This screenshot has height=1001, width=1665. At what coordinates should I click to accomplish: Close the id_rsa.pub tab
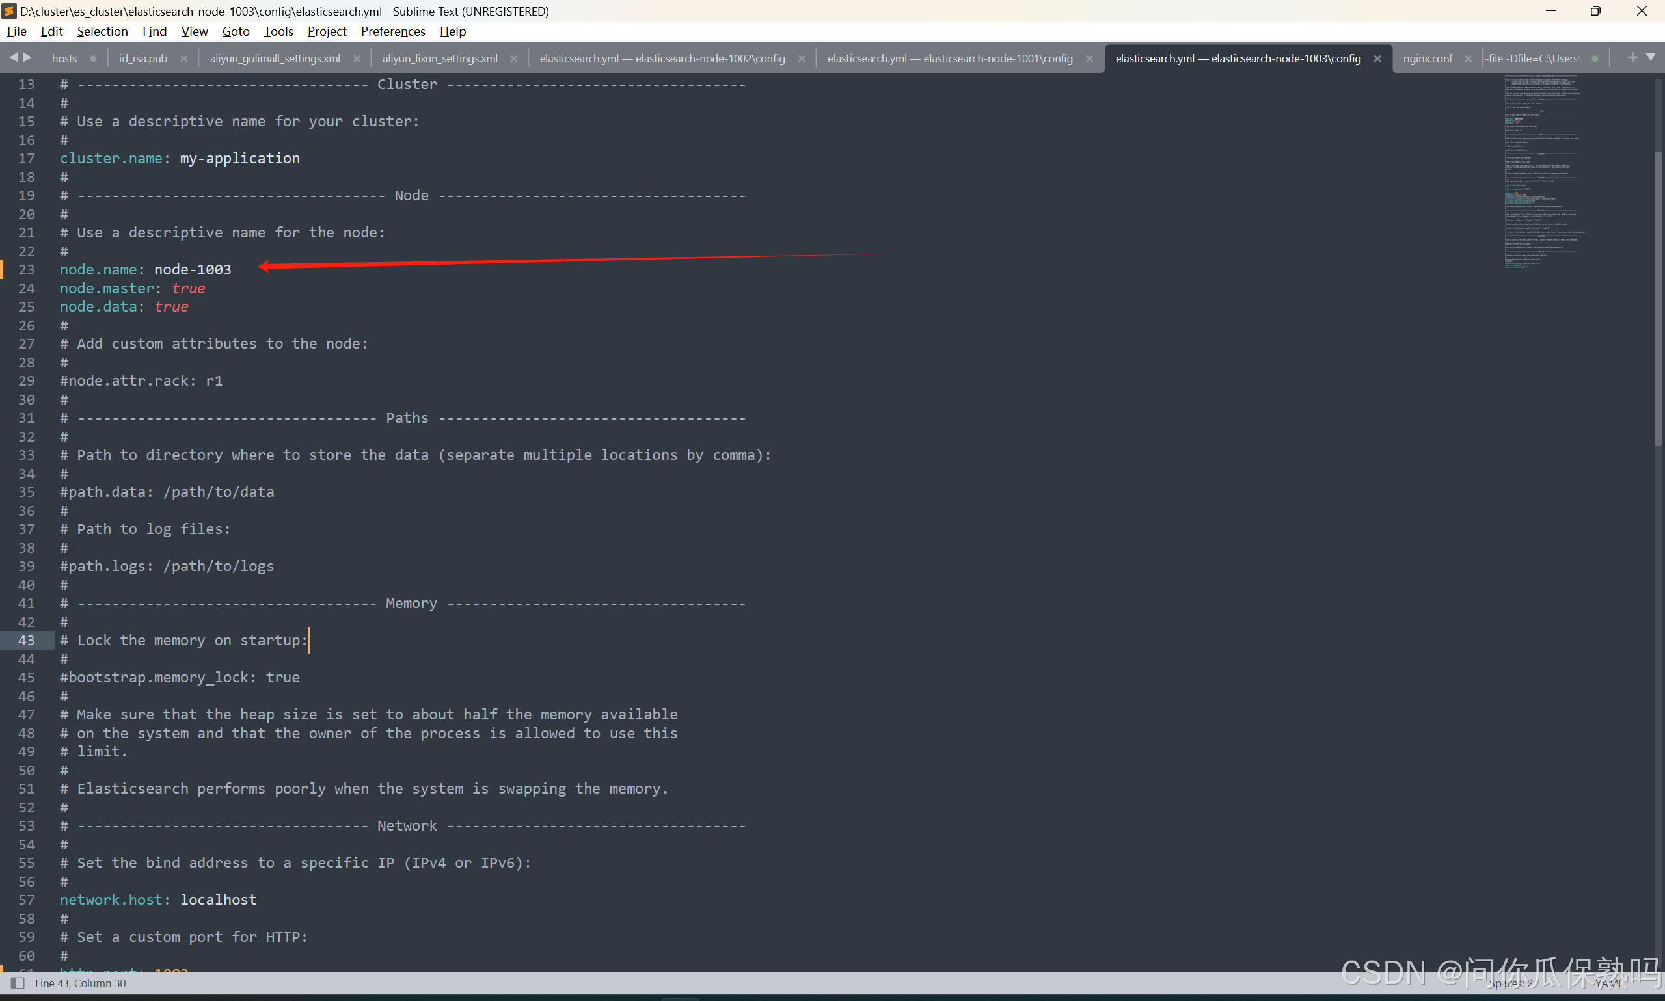[183, 59]
